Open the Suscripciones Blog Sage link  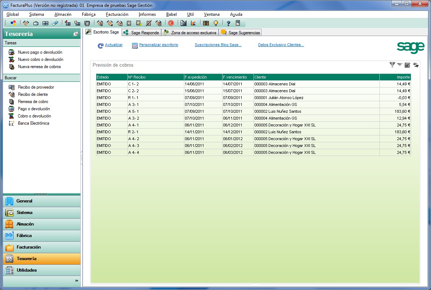click(218, 45)
